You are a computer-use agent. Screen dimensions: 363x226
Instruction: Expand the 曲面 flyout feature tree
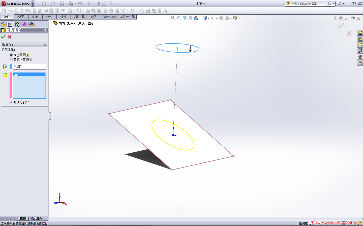tap(51, 23)
